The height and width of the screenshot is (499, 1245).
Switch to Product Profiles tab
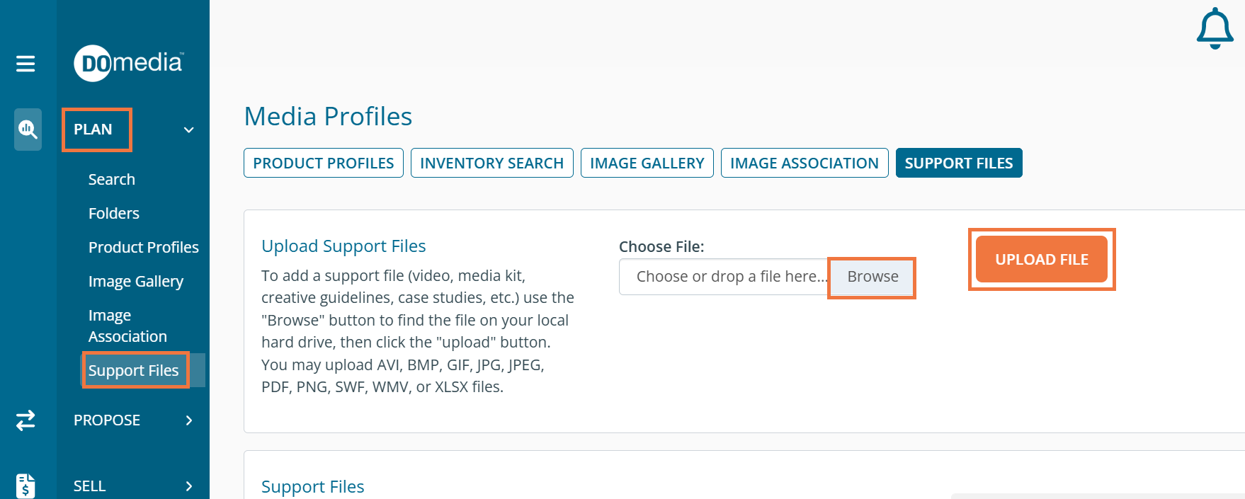point(323,163)
